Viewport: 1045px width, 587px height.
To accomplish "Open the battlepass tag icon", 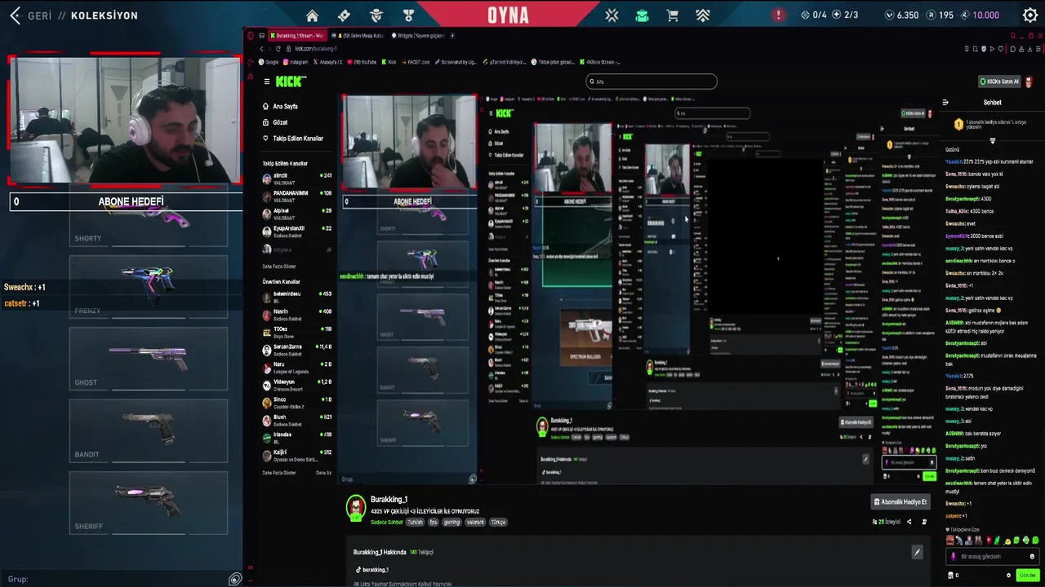I will coord(344,15).
